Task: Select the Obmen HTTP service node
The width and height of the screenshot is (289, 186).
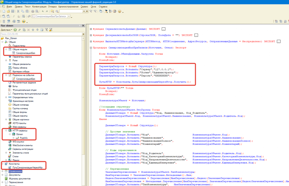Action: coord(19,134)
